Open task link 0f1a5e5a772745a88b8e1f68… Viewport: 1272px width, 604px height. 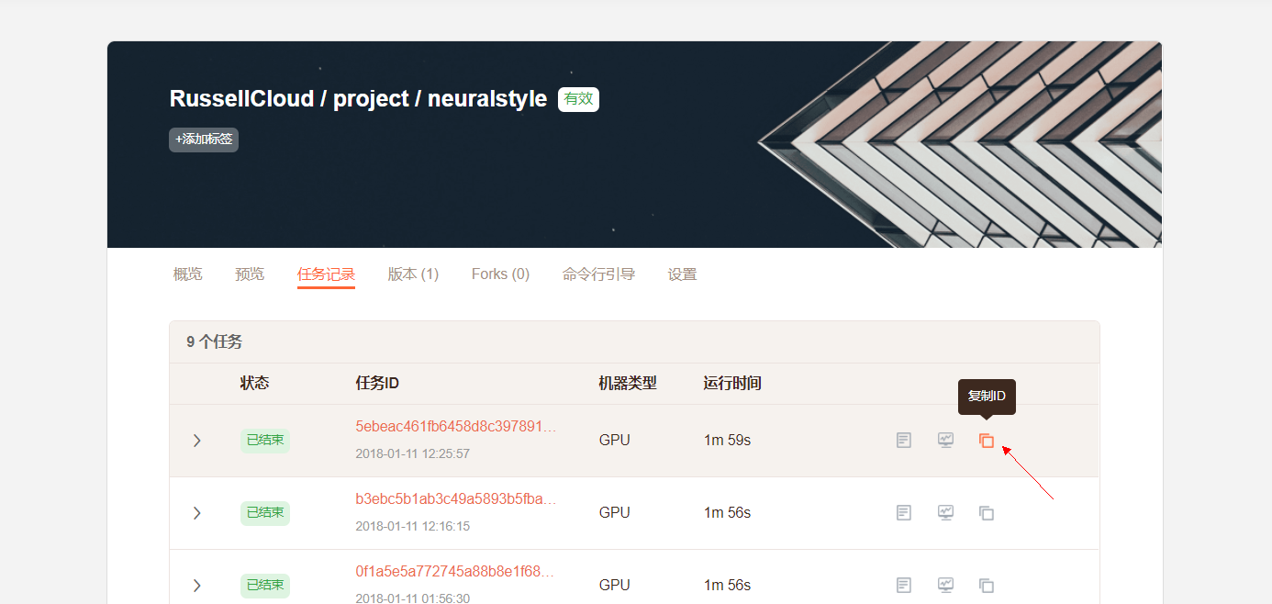pyautogui.click(x=456, y=572)
